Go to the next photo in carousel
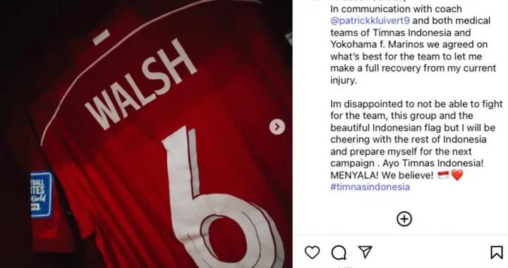The image size is (508, 268). pos(277,127)
